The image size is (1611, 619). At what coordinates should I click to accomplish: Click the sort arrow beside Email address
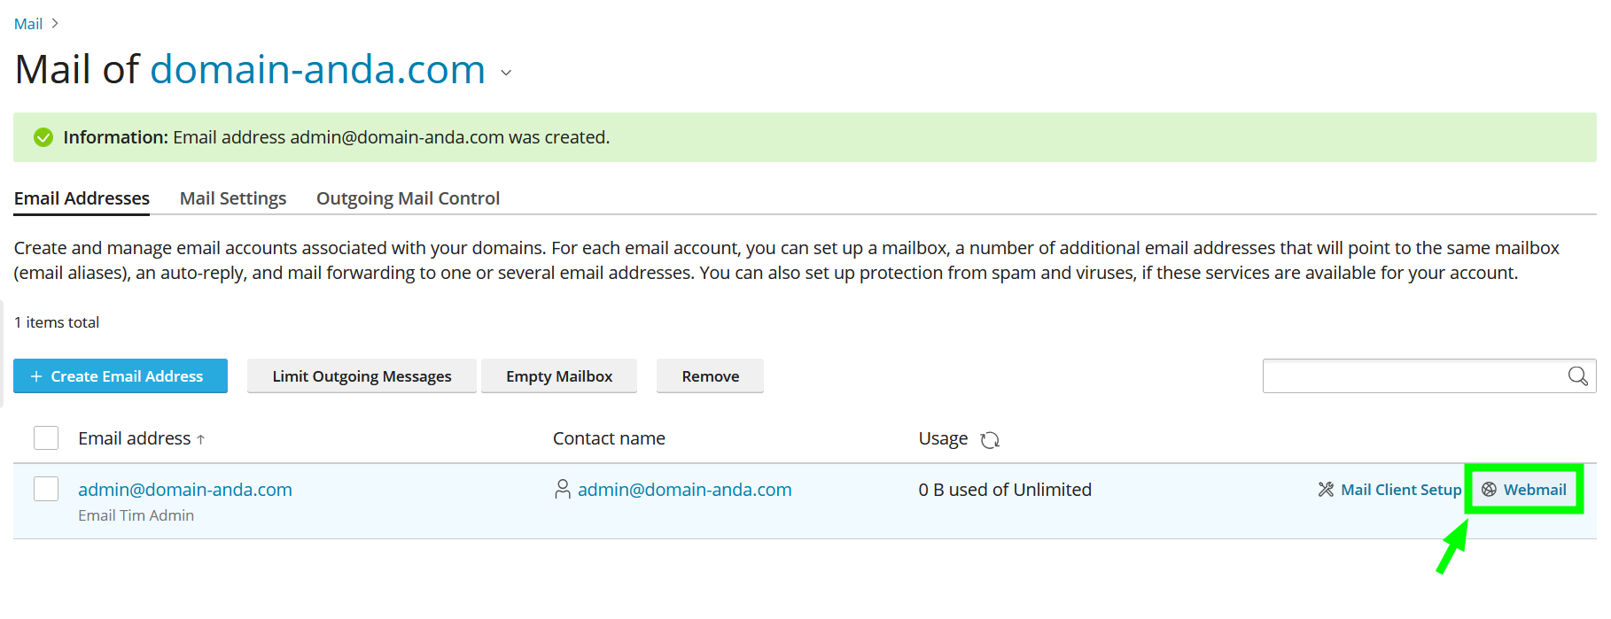201,439
